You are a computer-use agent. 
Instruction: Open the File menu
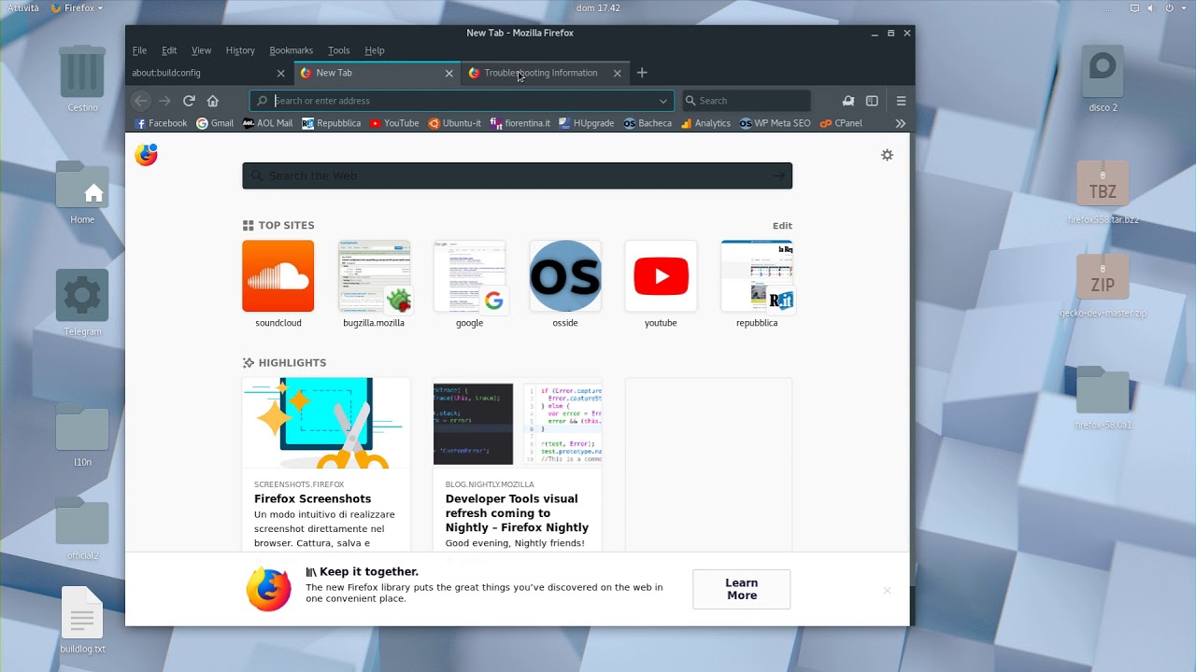point(139,50)
